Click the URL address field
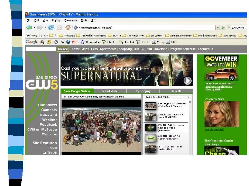The height and width of the screenshot is (186, 249). click(x=144, y=28)
